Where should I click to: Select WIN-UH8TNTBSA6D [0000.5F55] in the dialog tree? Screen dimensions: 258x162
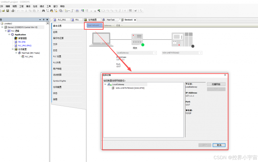coord(127,88)
